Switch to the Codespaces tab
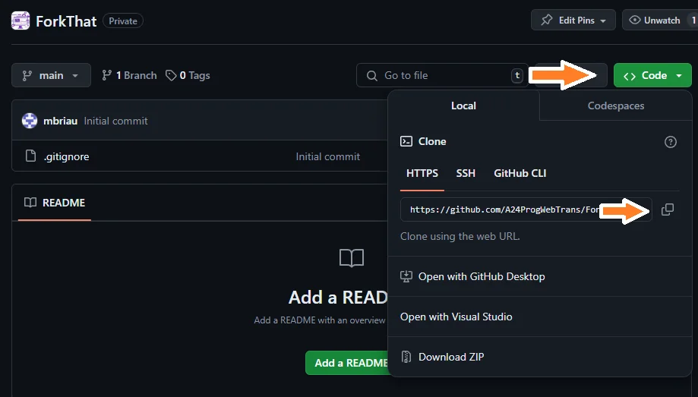The width and height of the screenshot is (698, 397). point(616,106)
